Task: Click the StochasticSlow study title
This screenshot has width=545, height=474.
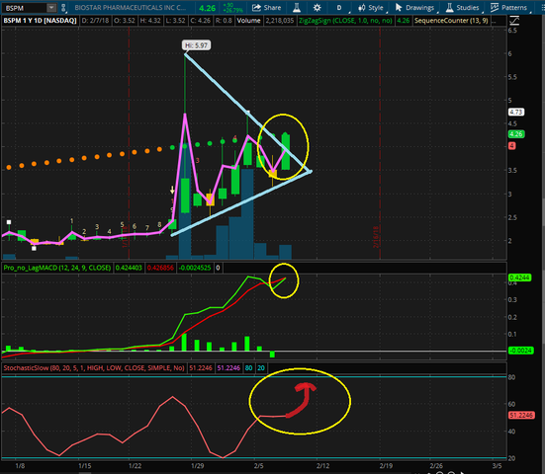Action: (x=94, y=367)
